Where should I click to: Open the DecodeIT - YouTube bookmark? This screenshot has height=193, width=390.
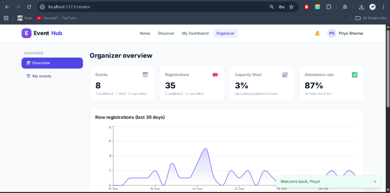[56, 18]
